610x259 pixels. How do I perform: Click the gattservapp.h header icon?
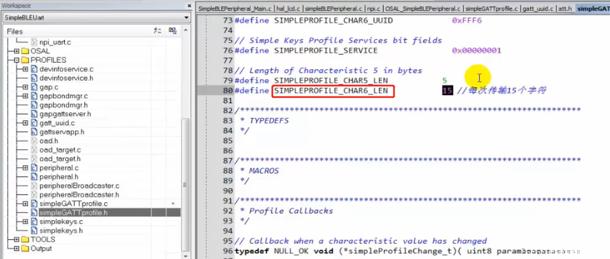pyautogui.click(x=34, y=132)
